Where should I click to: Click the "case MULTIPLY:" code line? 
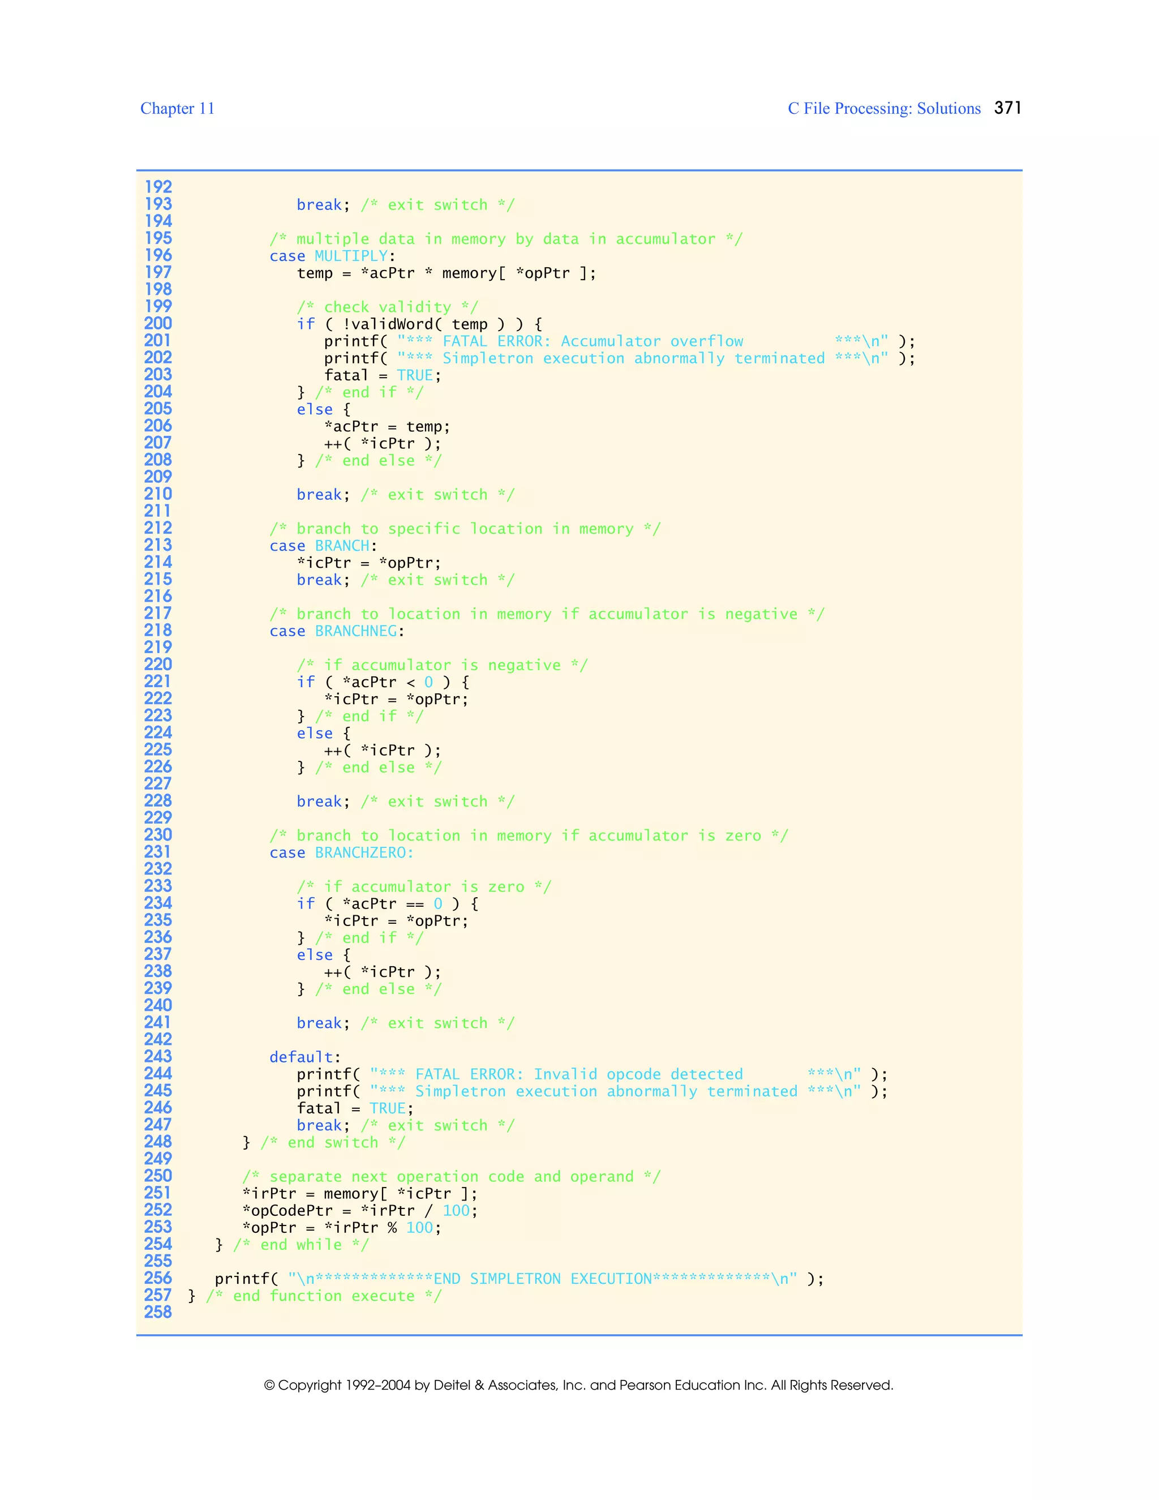(x=332, y=256)
